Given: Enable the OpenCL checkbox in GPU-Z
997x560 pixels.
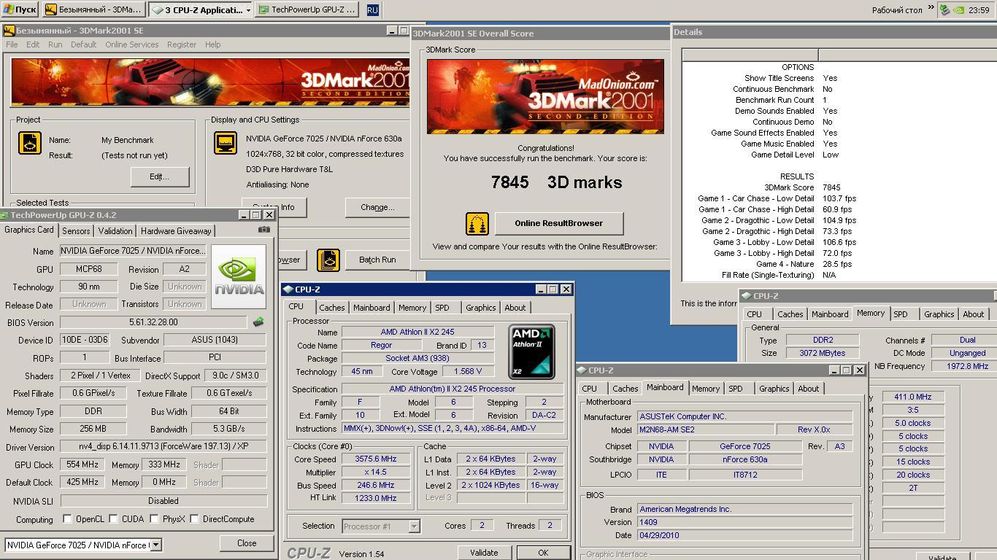Looking at the screenshot, I should point(67,519).
